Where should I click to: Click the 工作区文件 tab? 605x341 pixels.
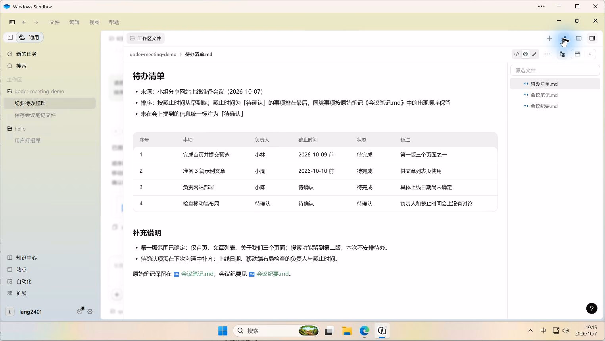tap(146, 39)
